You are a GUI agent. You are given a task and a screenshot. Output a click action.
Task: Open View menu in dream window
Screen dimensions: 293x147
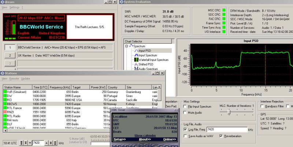click(x=4, y=7)
